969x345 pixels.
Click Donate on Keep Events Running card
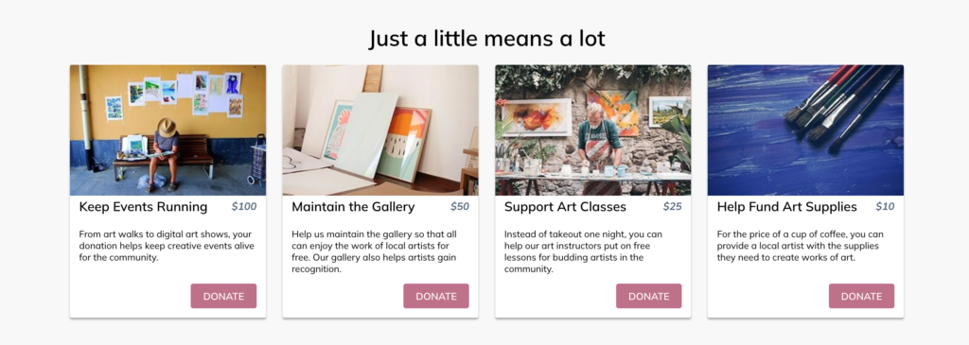pos(223,296)
